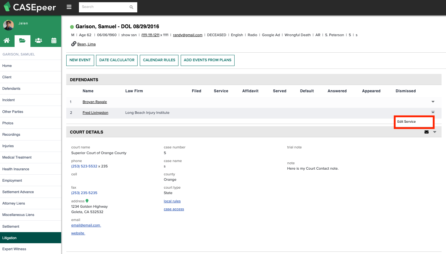Open the Client sidebar item

click(x=30, y=77)
